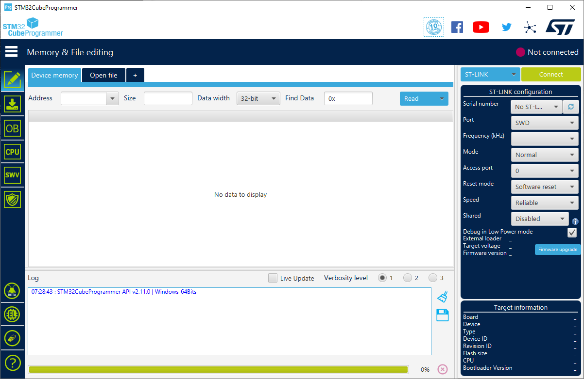Open the Shared Disabled dropdown
584x379 pixels.
(x=540, y=219)
